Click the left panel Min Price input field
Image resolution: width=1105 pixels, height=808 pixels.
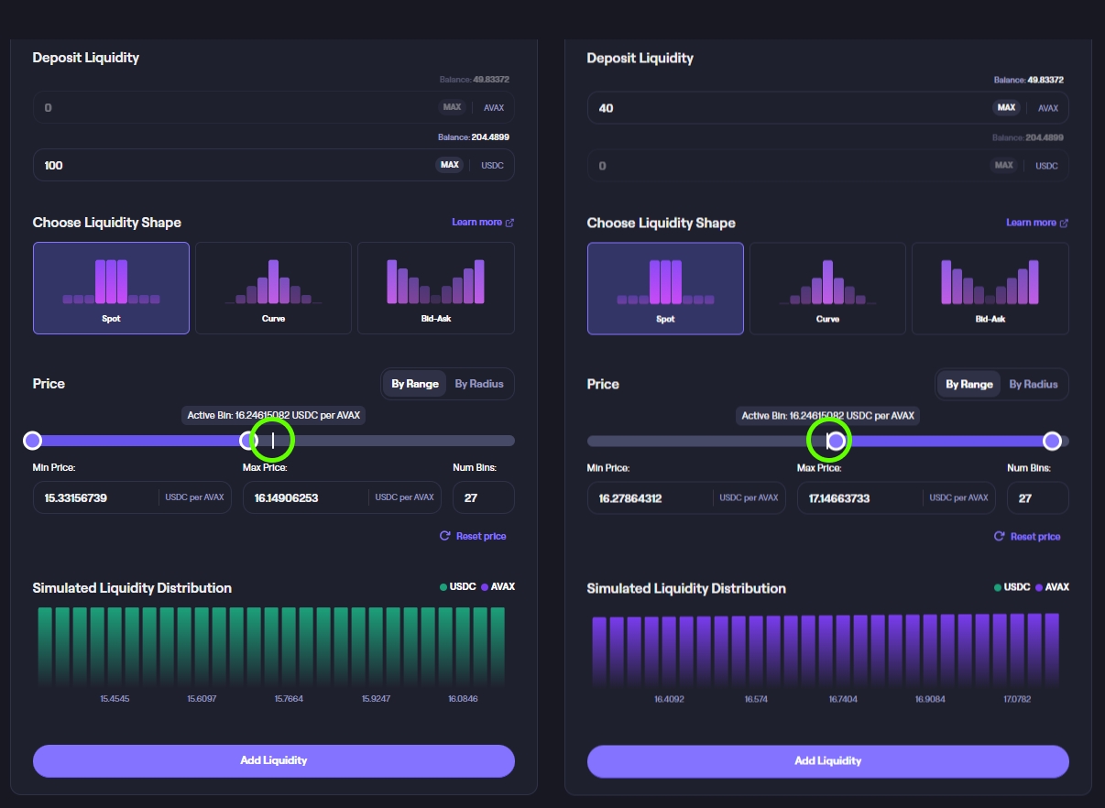96,497
